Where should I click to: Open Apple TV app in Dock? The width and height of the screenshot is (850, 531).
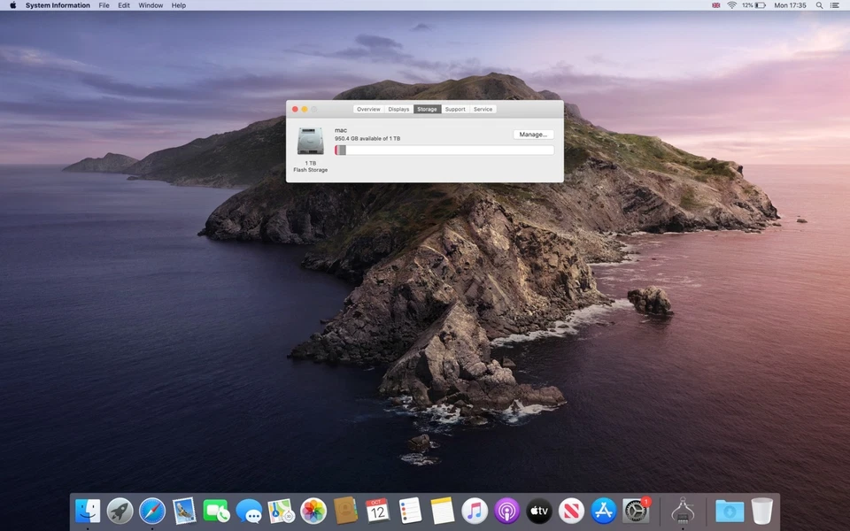coord(539,511)
